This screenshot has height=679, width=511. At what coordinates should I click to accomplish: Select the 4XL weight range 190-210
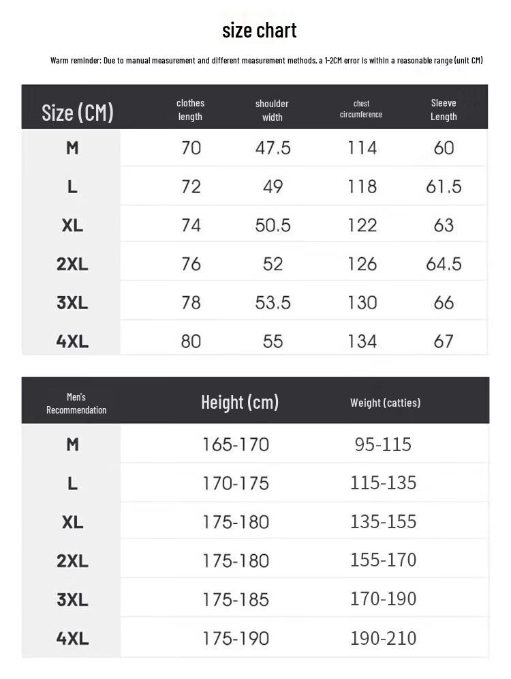tap(383, 638)
